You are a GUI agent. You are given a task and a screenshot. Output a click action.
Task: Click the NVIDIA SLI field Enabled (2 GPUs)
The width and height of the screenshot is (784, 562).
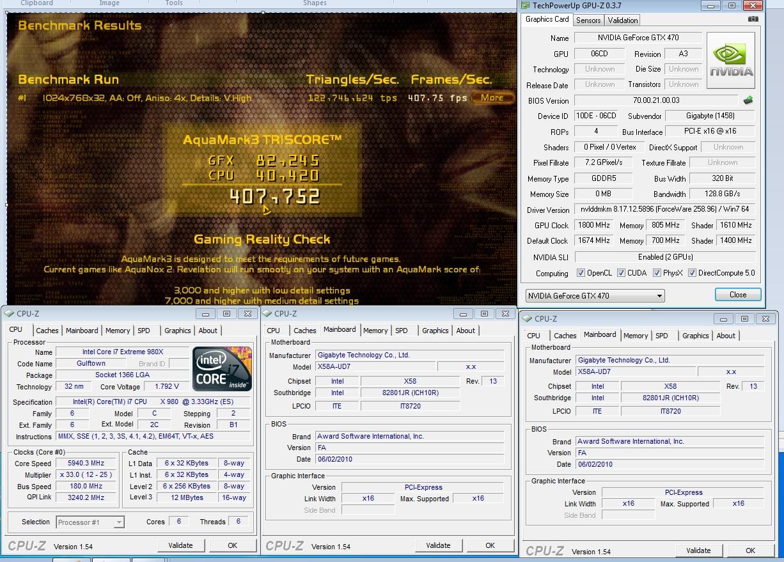coord(665,257)
